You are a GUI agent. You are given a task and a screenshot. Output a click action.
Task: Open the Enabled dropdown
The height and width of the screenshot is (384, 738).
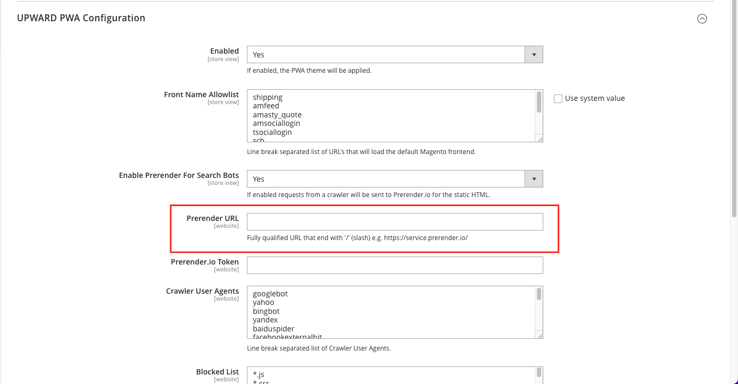coord(395,55)
